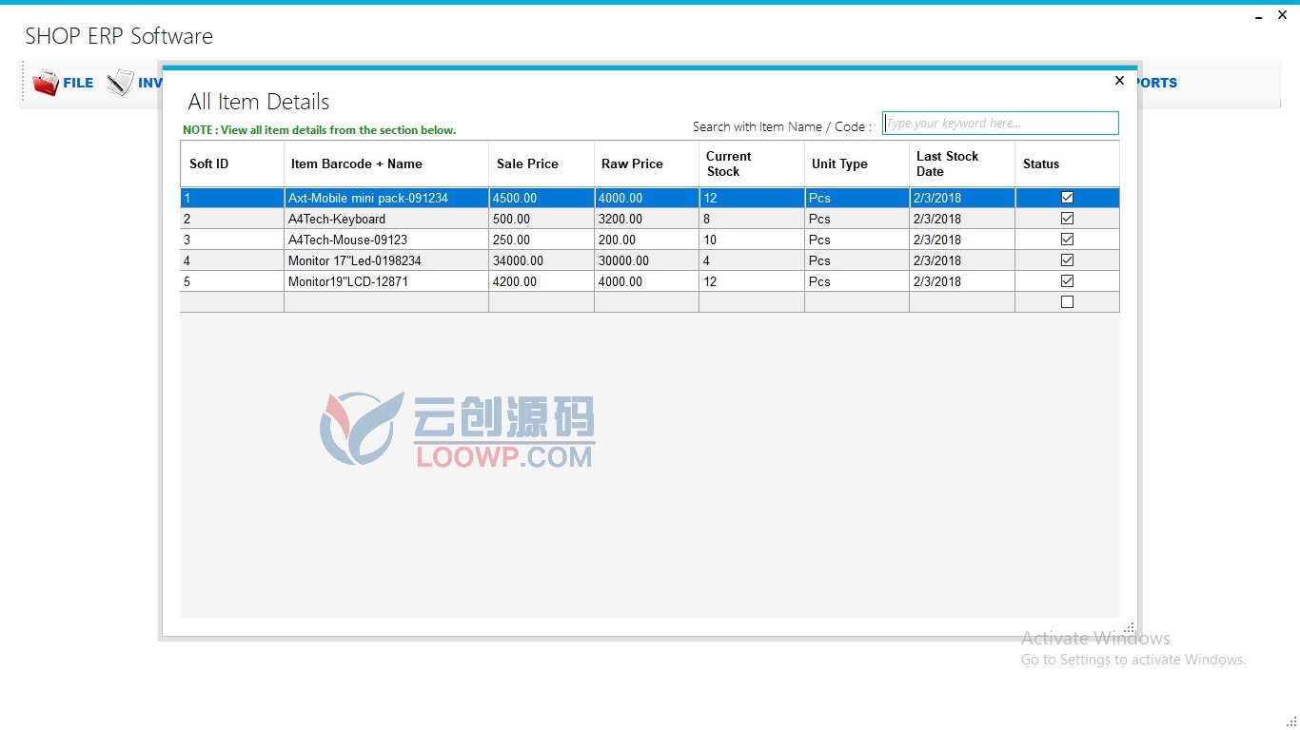The image size is (1300, 730).
Task: Uncheck status for A4Tech-Keyboard row
Action: [1067, 219]
